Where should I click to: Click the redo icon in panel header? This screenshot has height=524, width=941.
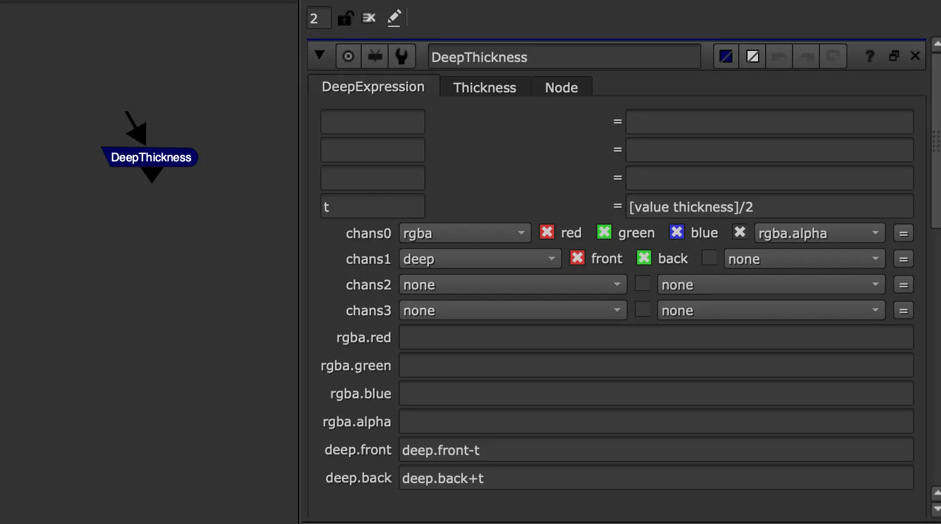(x=806, y=57)
